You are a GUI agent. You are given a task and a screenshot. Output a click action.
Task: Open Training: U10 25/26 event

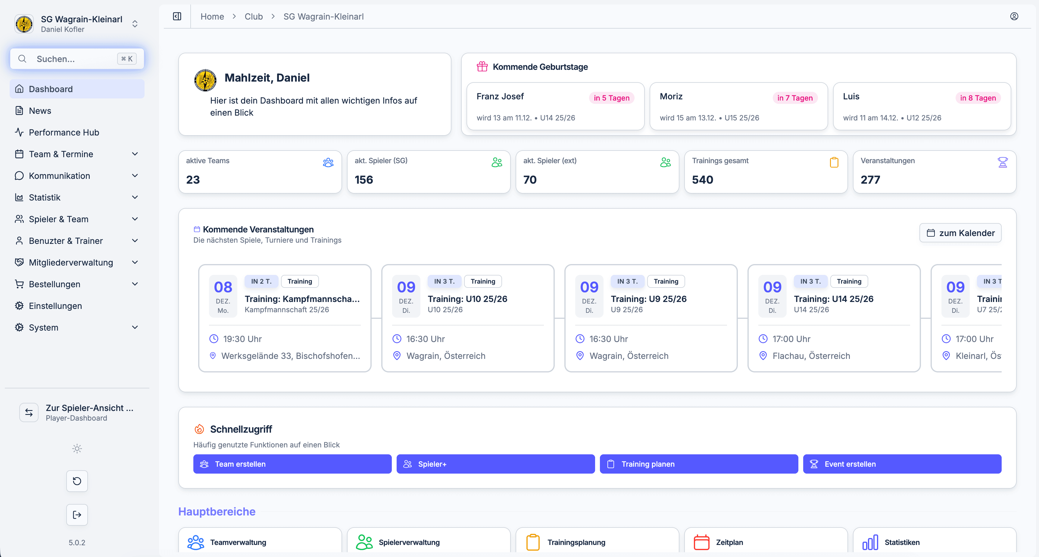pos(468,318)
